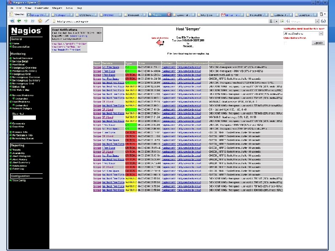Open the Availability sidebar link
The width and height of the screenshot is (335, 251).
[x=19, y=153]
